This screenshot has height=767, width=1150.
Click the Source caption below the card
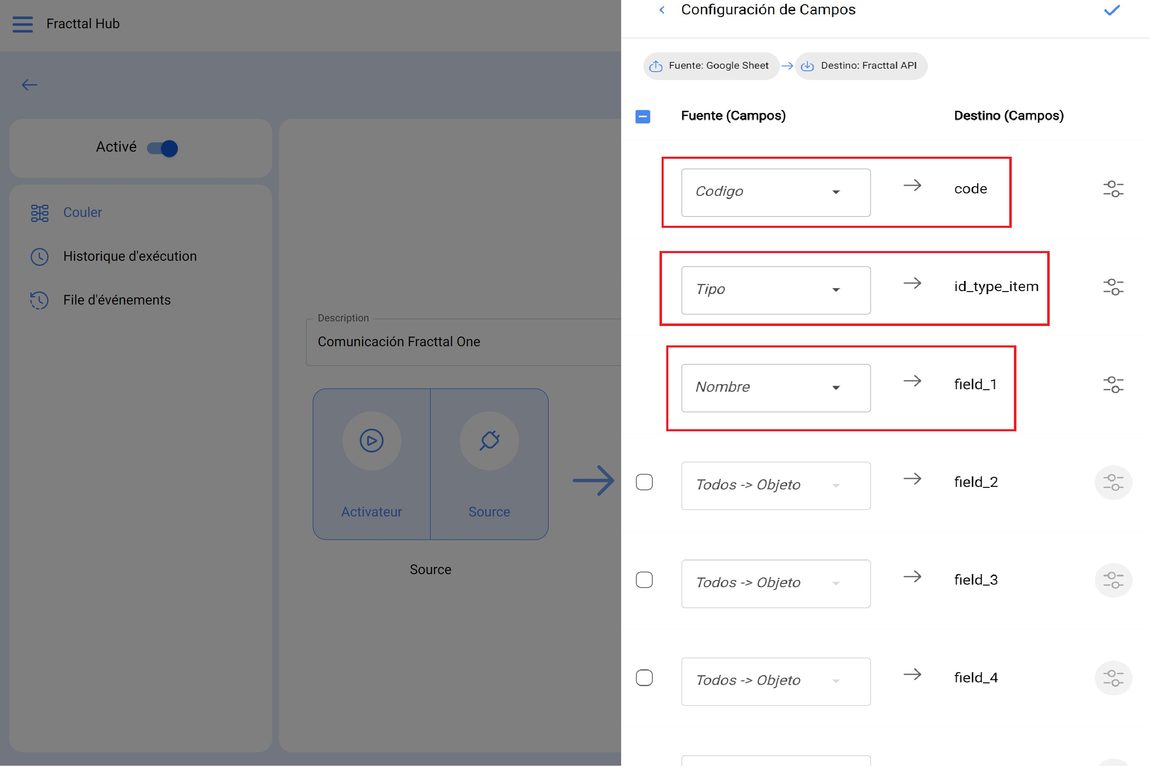(x=431, y=569)
